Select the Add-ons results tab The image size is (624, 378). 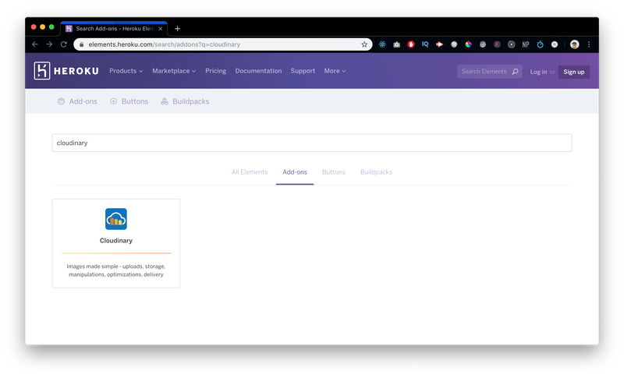click(x=295, y=172)
